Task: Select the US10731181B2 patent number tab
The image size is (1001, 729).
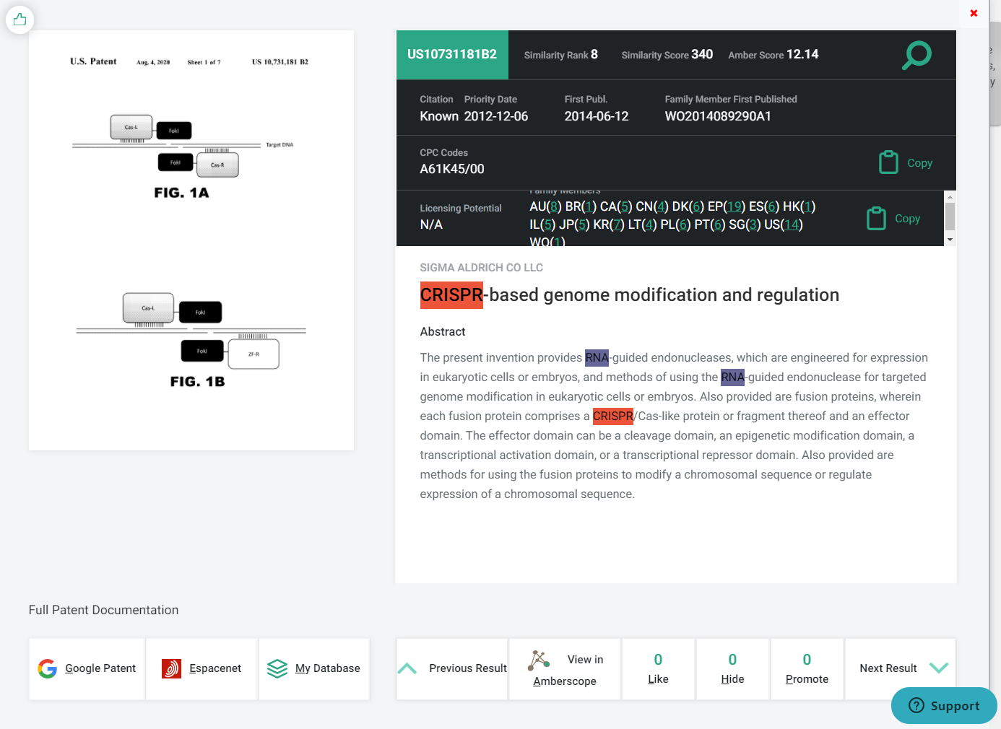Action: coord(452,55)
